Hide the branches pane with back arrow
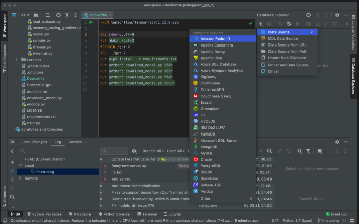 (x=12, y=151)
